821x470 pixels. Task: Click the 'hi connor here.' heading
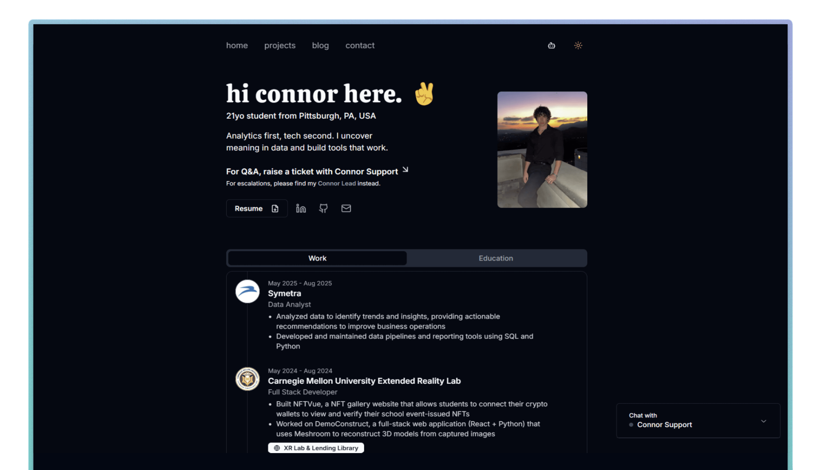point(314,94)
